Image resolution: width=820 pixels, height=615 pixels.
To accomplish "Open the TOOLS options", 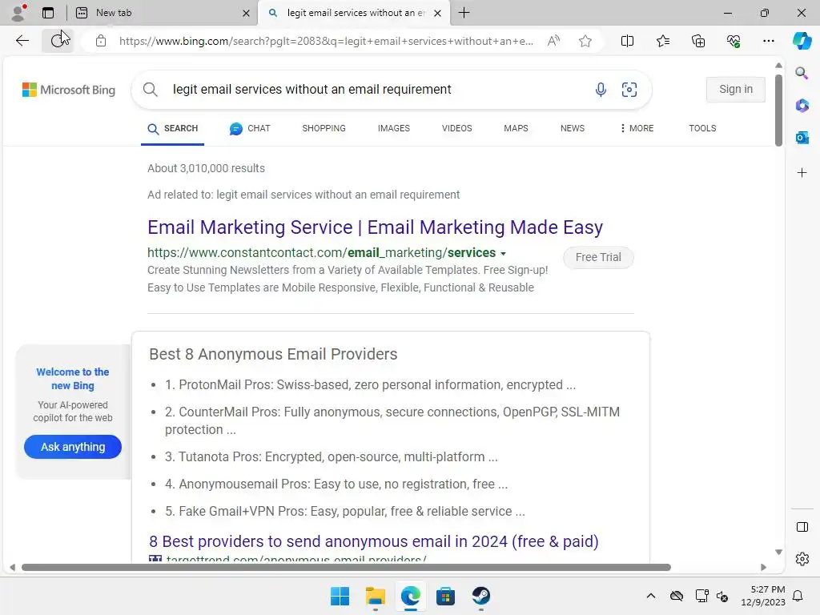I will [702, 128].
